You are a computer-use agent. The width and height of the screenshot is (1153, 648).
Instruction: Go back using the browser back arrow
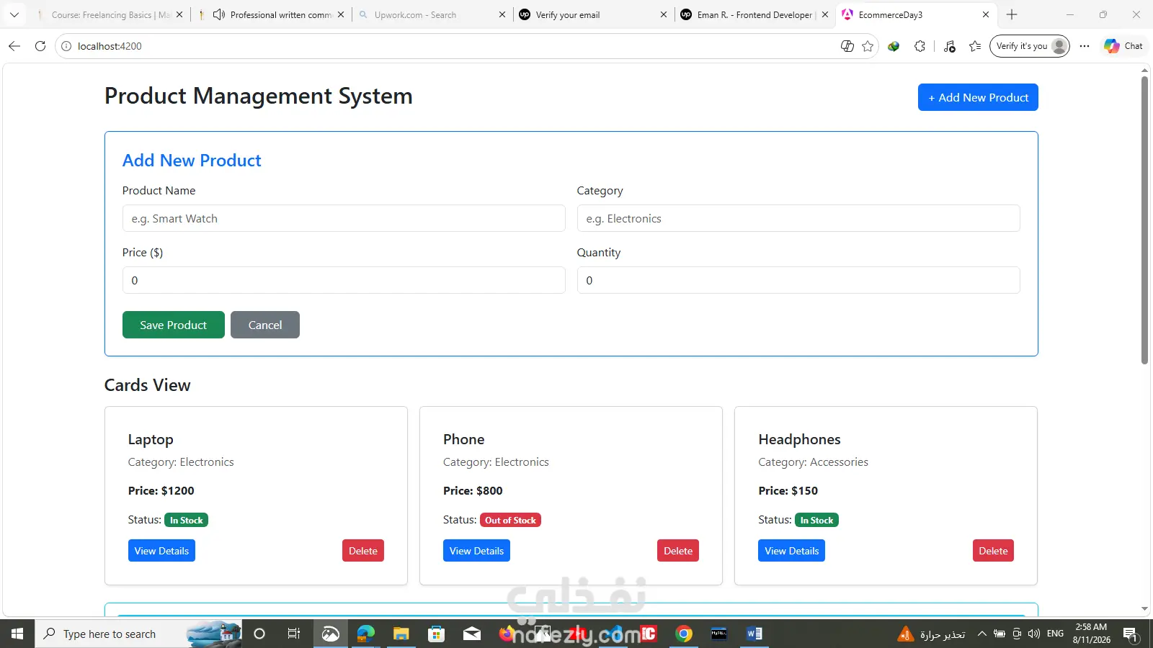click(x=14, y=46)
